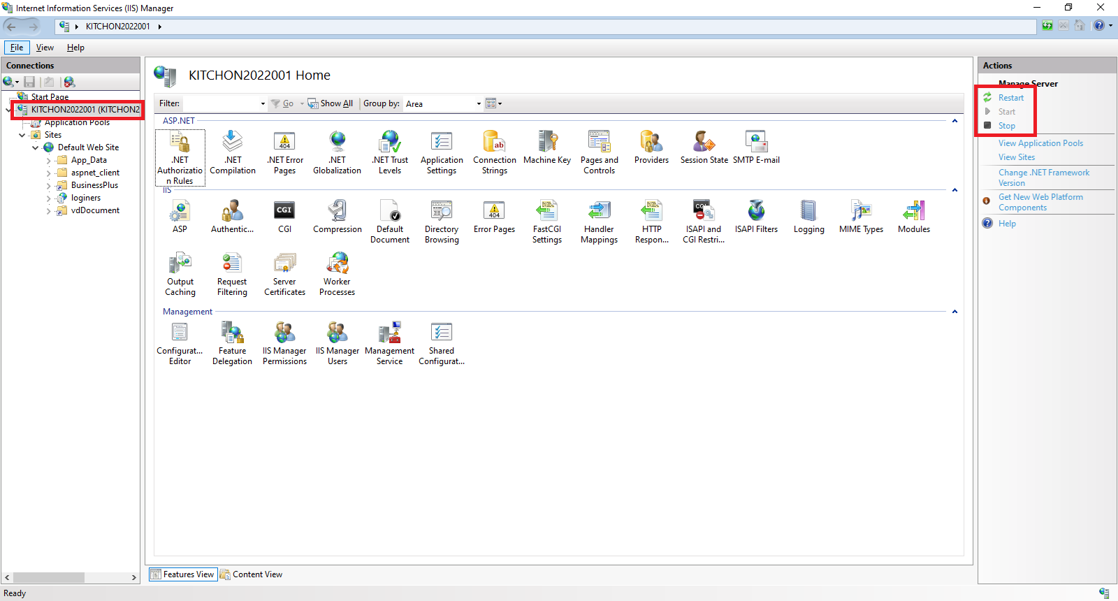This screenshot has width=1118, height=601.
Task: Open Compression feature
Action: click(337, 217)
